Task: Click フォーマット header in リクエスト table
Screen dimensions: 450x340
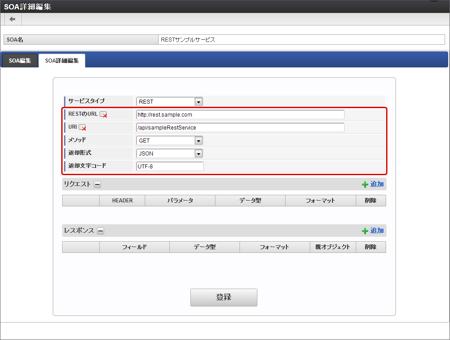Action: pyautogui.click(x=320, y=201)
